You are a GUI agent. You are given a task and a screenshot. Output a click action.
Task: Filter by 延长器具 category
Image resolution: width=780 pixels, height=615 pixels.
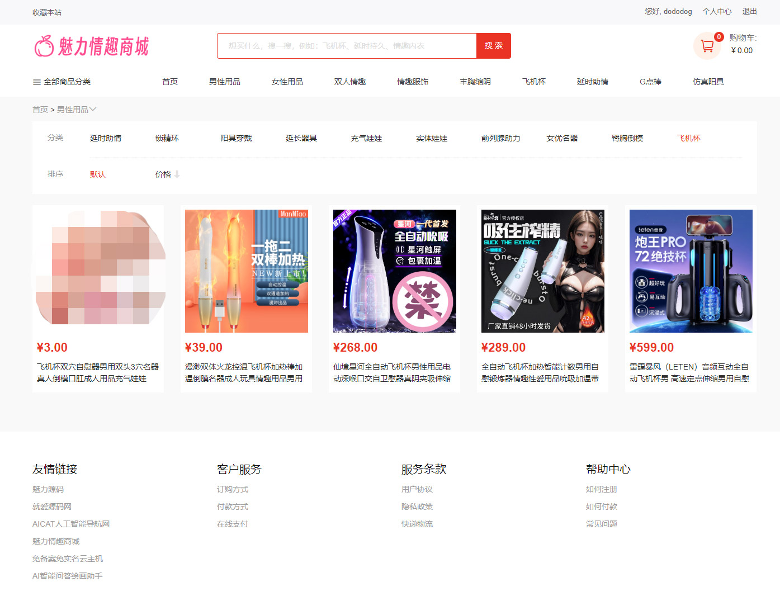coord(301,138)
